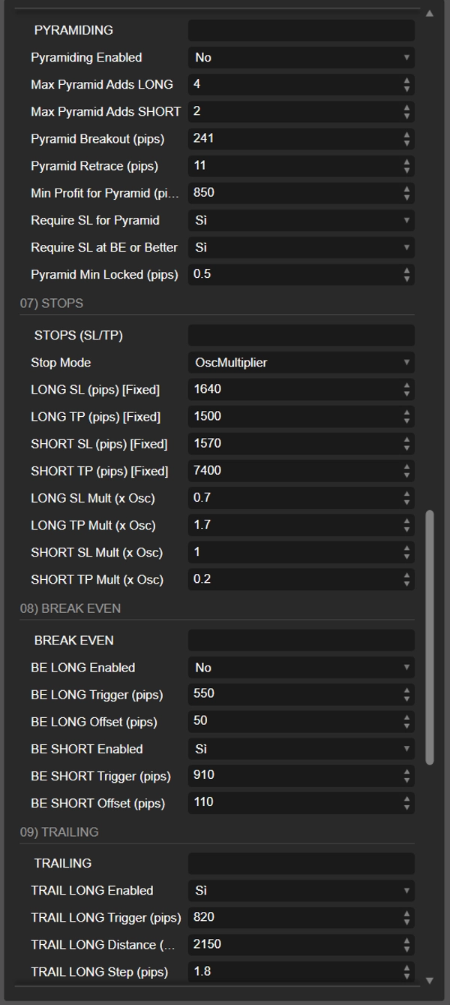Click the SHORT TP pips Fixed field

click(x=292, y=471)
